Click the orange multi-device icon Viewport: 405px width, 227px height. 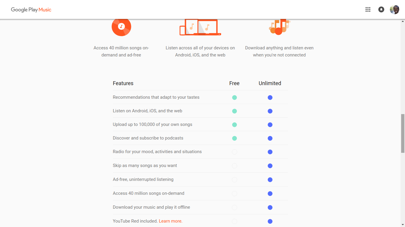[200, 27]
